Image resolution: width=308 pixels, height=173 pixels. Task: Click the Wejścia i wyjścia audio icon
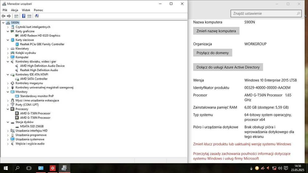13,144
